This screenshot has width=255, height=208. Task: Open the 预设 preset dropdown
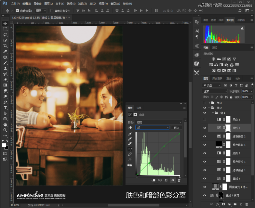[159, 122]
